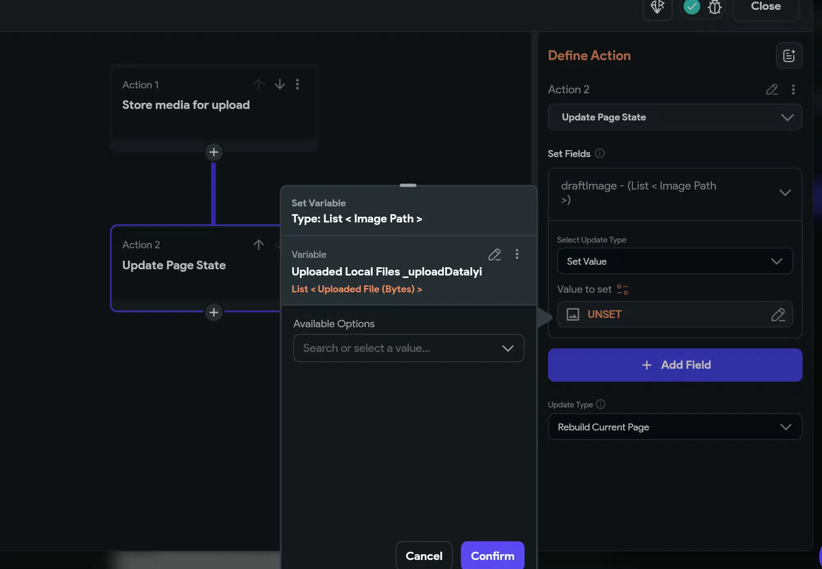Confirm the variable selection

(x=492, y=555)
